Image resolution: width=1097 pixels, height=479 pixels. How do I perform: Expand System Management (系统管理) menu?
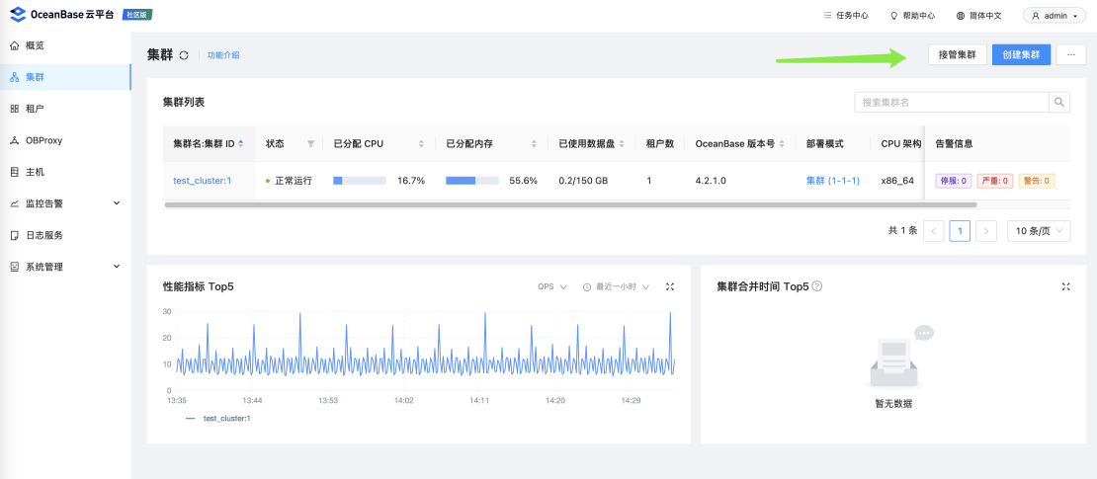click(66, 267)
